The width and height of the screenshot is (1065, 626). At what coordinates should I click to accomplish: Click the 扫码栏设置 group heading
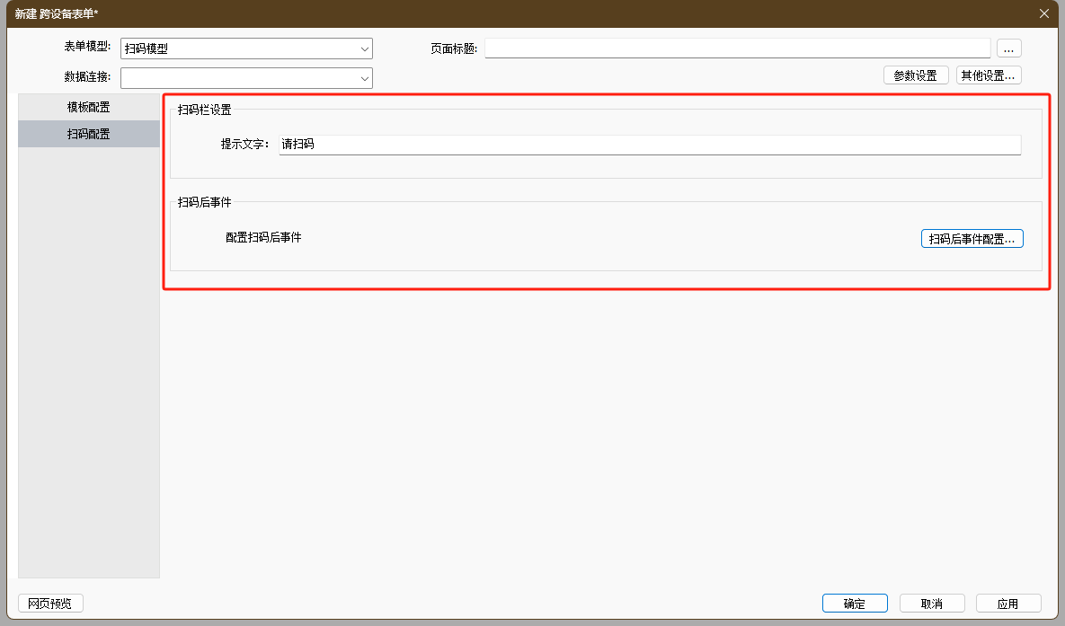click(x=204, y=110)
